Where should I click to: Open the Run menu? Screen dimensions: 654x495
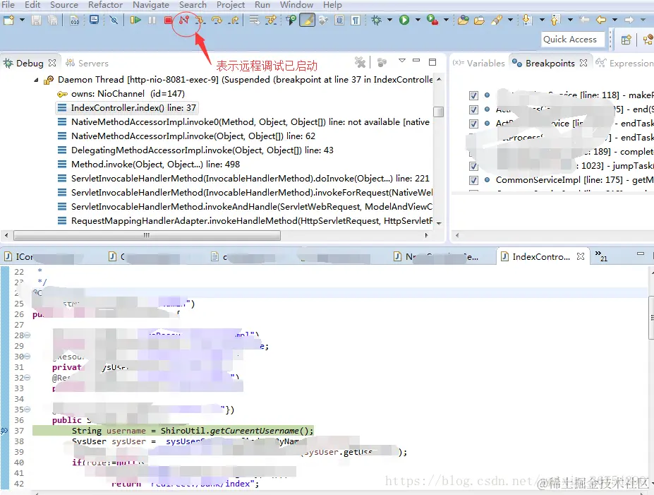[262, 5]
